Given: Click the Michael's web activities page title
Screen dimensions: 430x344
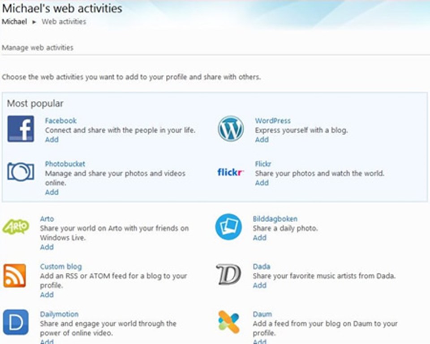Looking at the screenshot, I should pos(62,8).
